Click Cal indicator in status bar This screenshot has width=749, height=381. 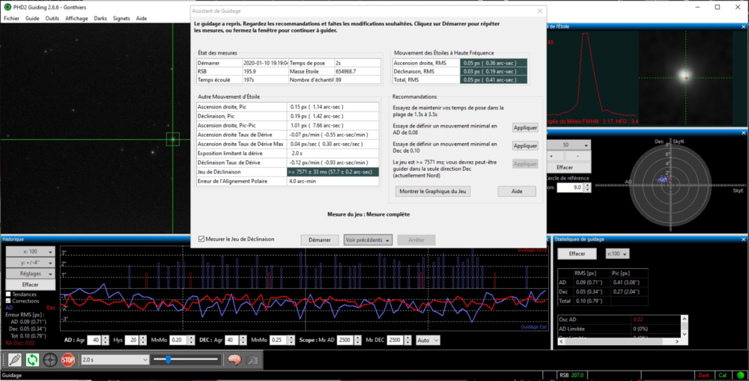coord(723,375)
